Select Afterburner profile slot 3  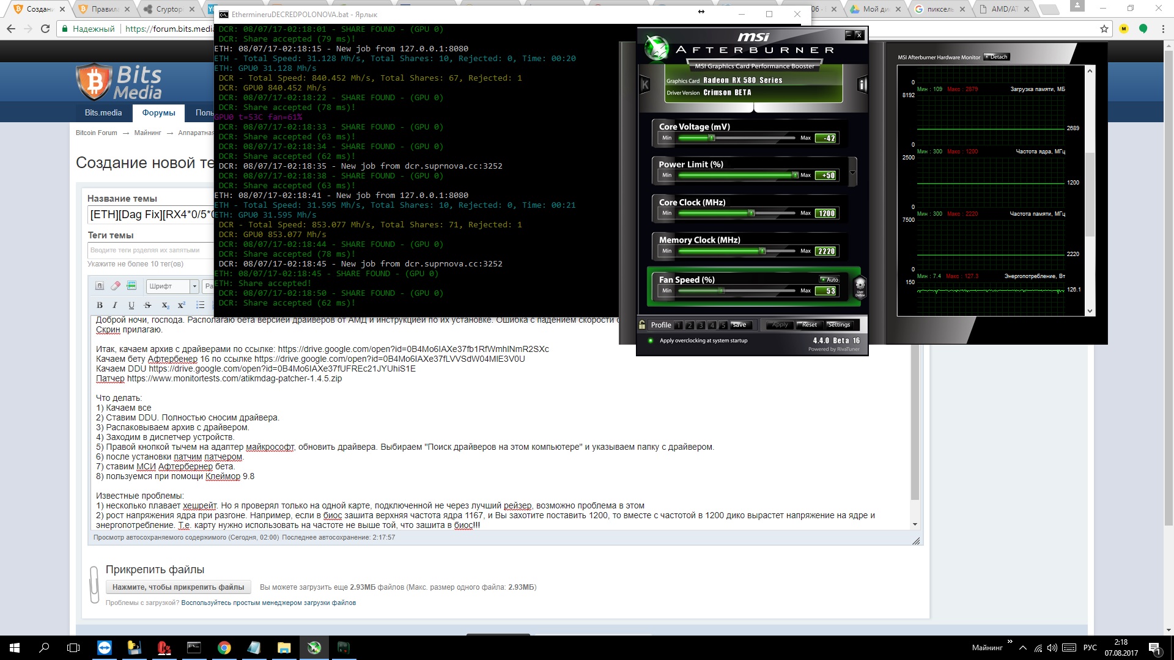pyautogui.click(x=701, y=325)
